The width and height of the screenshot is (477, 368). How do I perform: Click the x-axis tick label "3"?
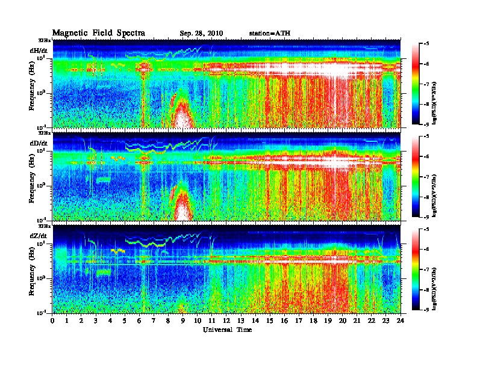click(96, 320)
